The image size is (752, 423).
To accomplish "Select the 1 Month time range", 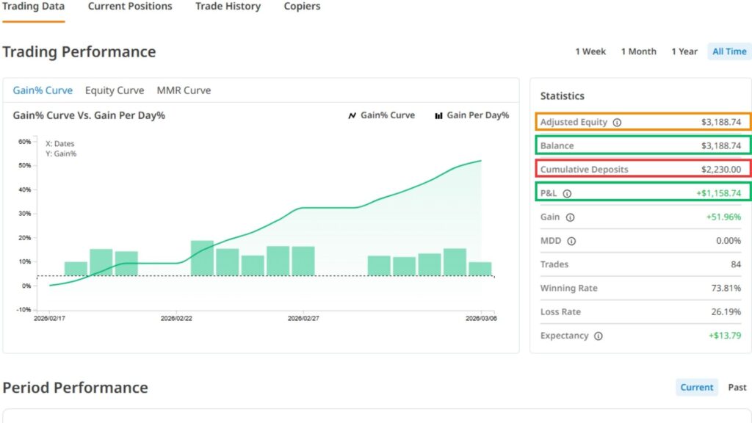I will point(638,51).
